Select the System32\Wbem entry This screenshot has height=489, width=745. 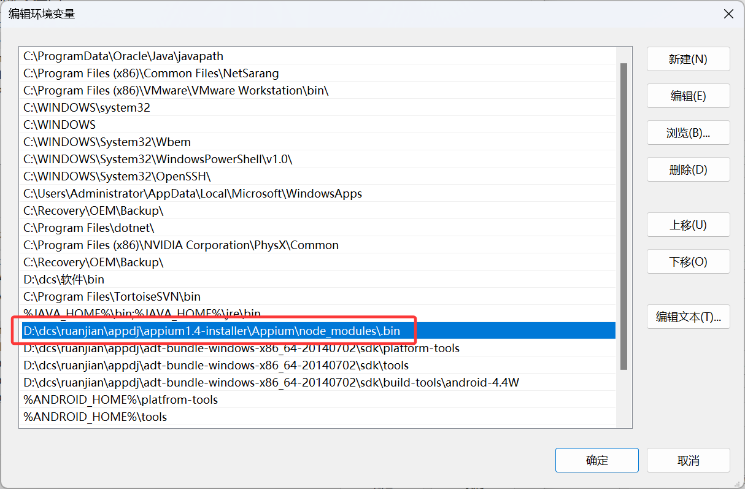point(317,142)
